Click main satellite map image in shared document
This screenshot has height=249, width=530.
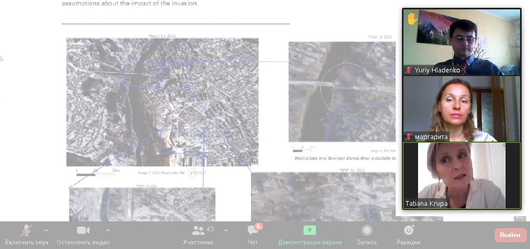tap(162, 102)
